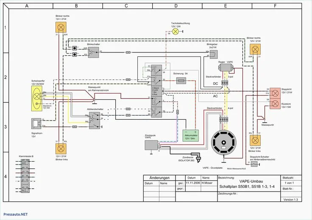Click the date '11.11.2006' cell

193,183
